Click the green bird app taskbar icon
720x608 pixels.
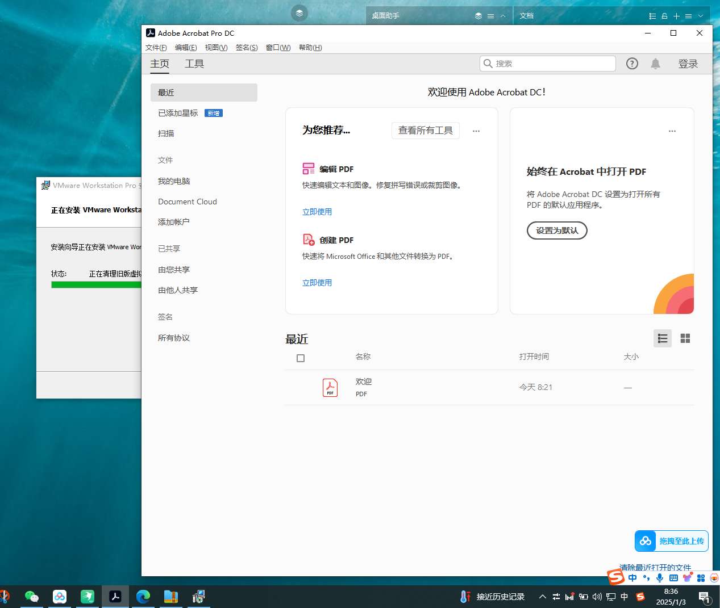coord(88,597)
